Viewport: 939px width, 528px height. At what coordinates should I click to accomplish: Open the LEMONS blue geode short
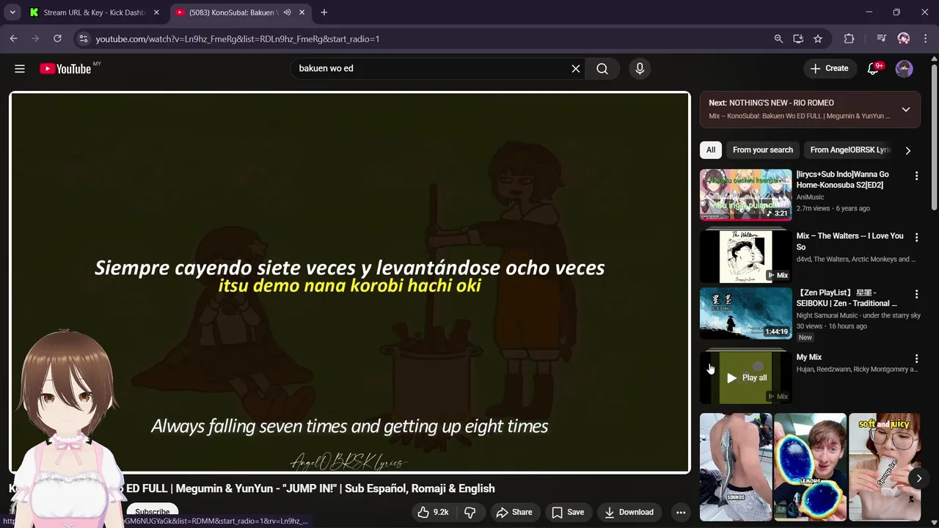click(810, 467)
